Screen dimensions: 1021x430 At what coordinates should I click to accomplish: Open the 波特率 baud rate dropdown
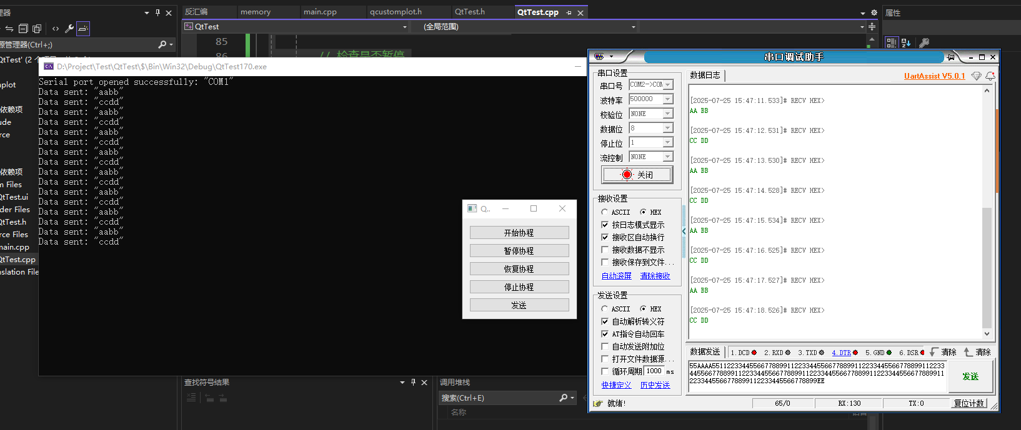coord(668,99)
